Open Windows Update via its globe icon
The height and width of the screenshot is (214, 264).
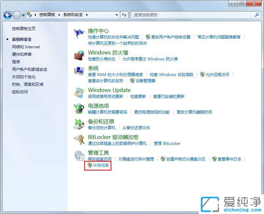click(79, 93)
